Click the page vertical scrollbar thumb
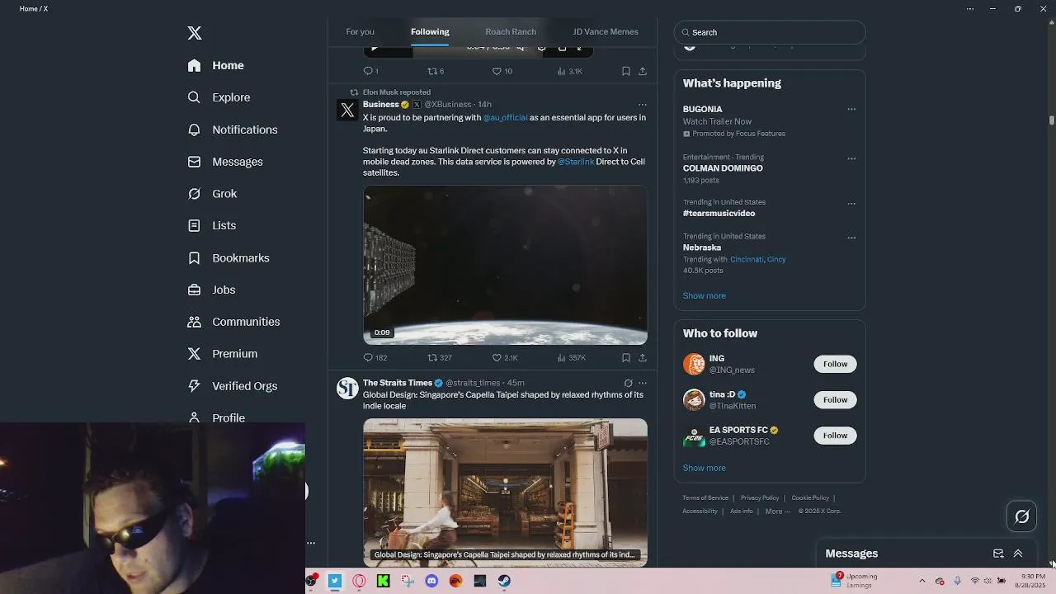Image resolution: width=1056 pixels, height=594 pixels. [1052, 120]
